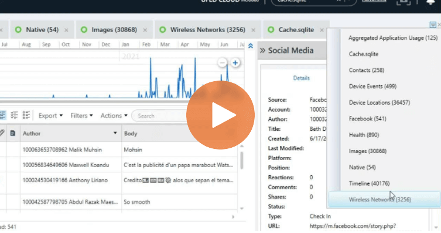
Task: Select the check-all rows icon
Action: [14, 115]
